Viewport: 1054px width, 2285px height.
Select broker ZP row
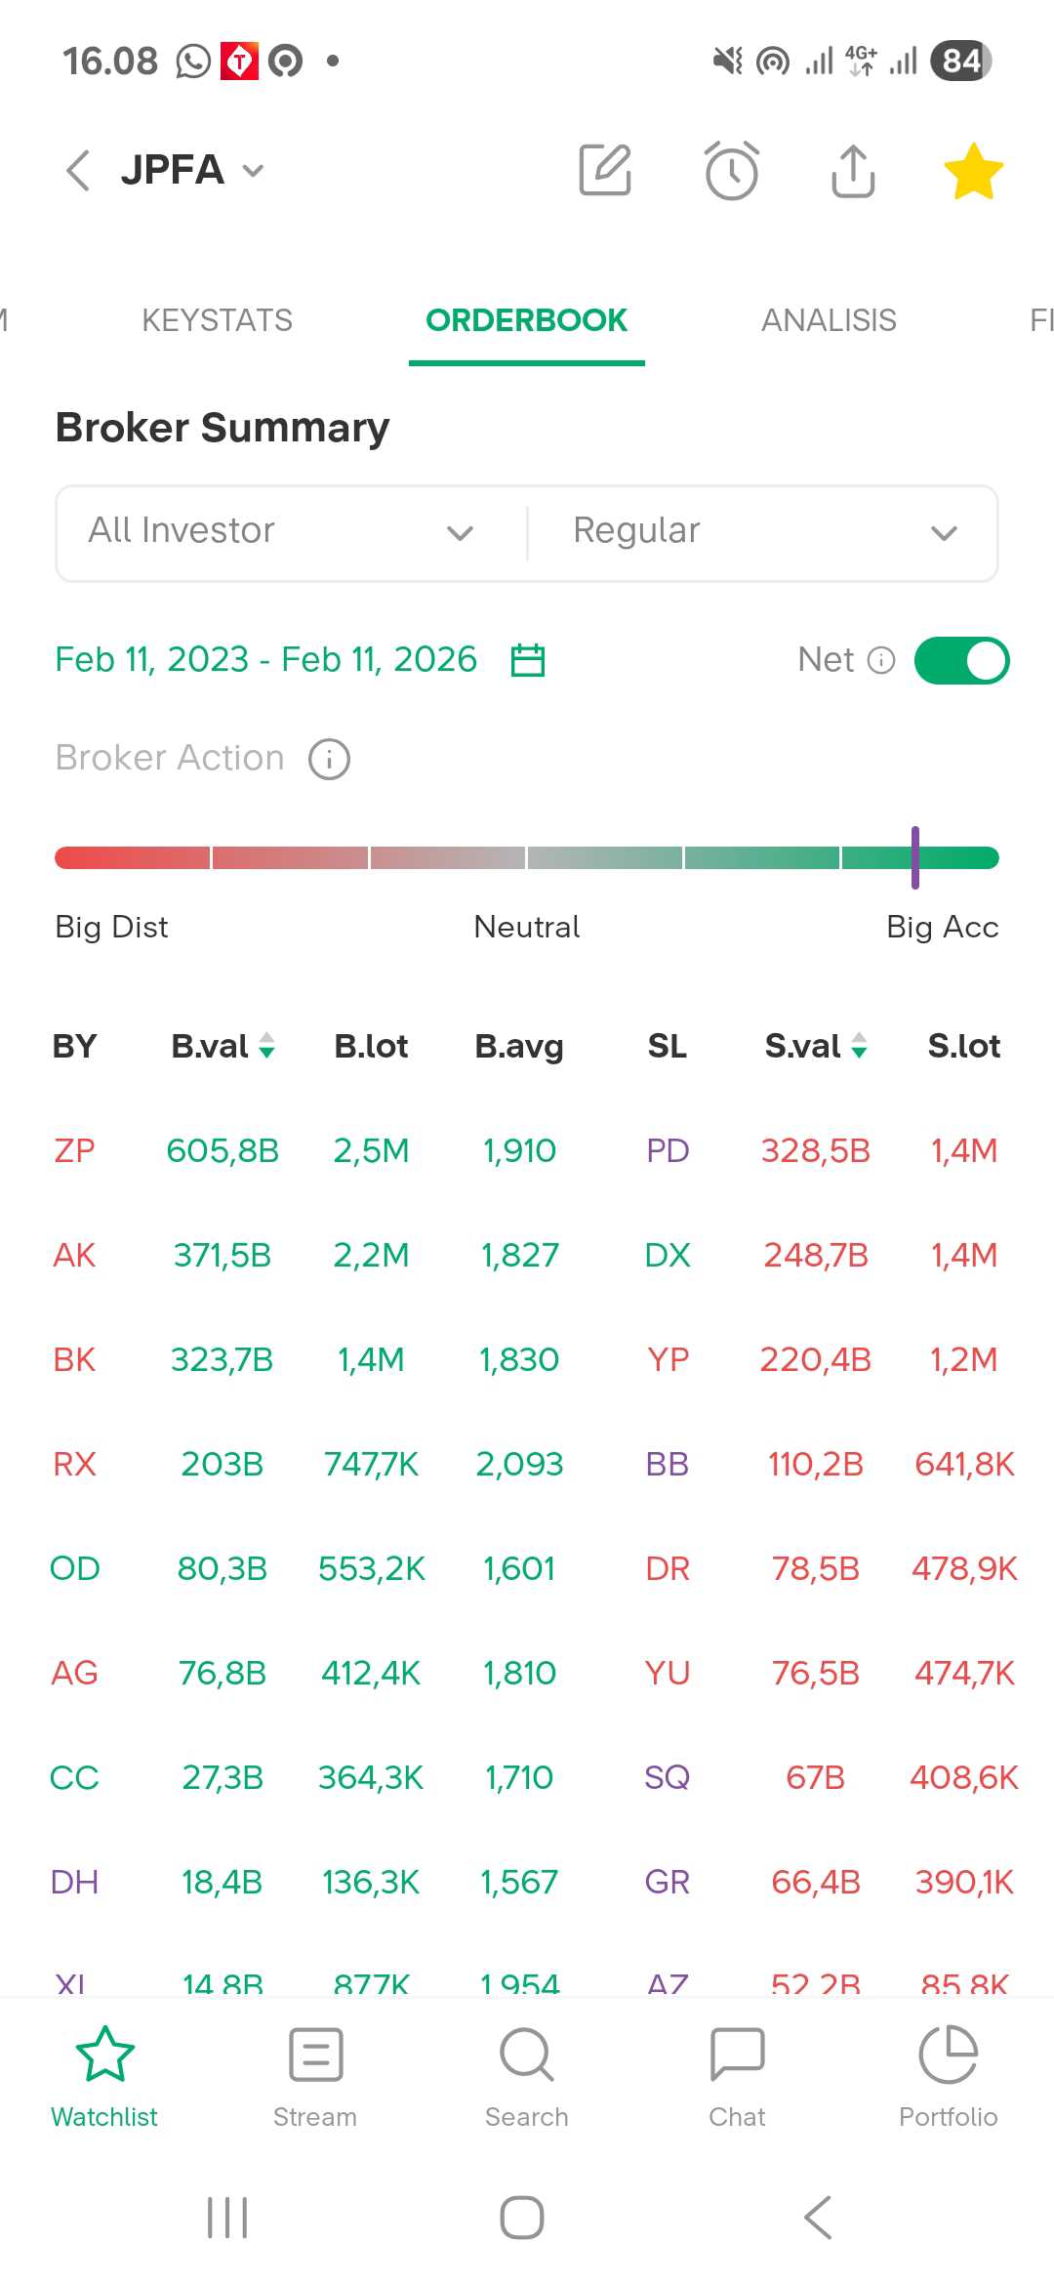74,1150
